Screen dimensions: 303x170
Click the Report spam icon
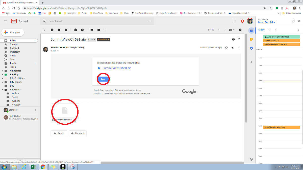59,30
